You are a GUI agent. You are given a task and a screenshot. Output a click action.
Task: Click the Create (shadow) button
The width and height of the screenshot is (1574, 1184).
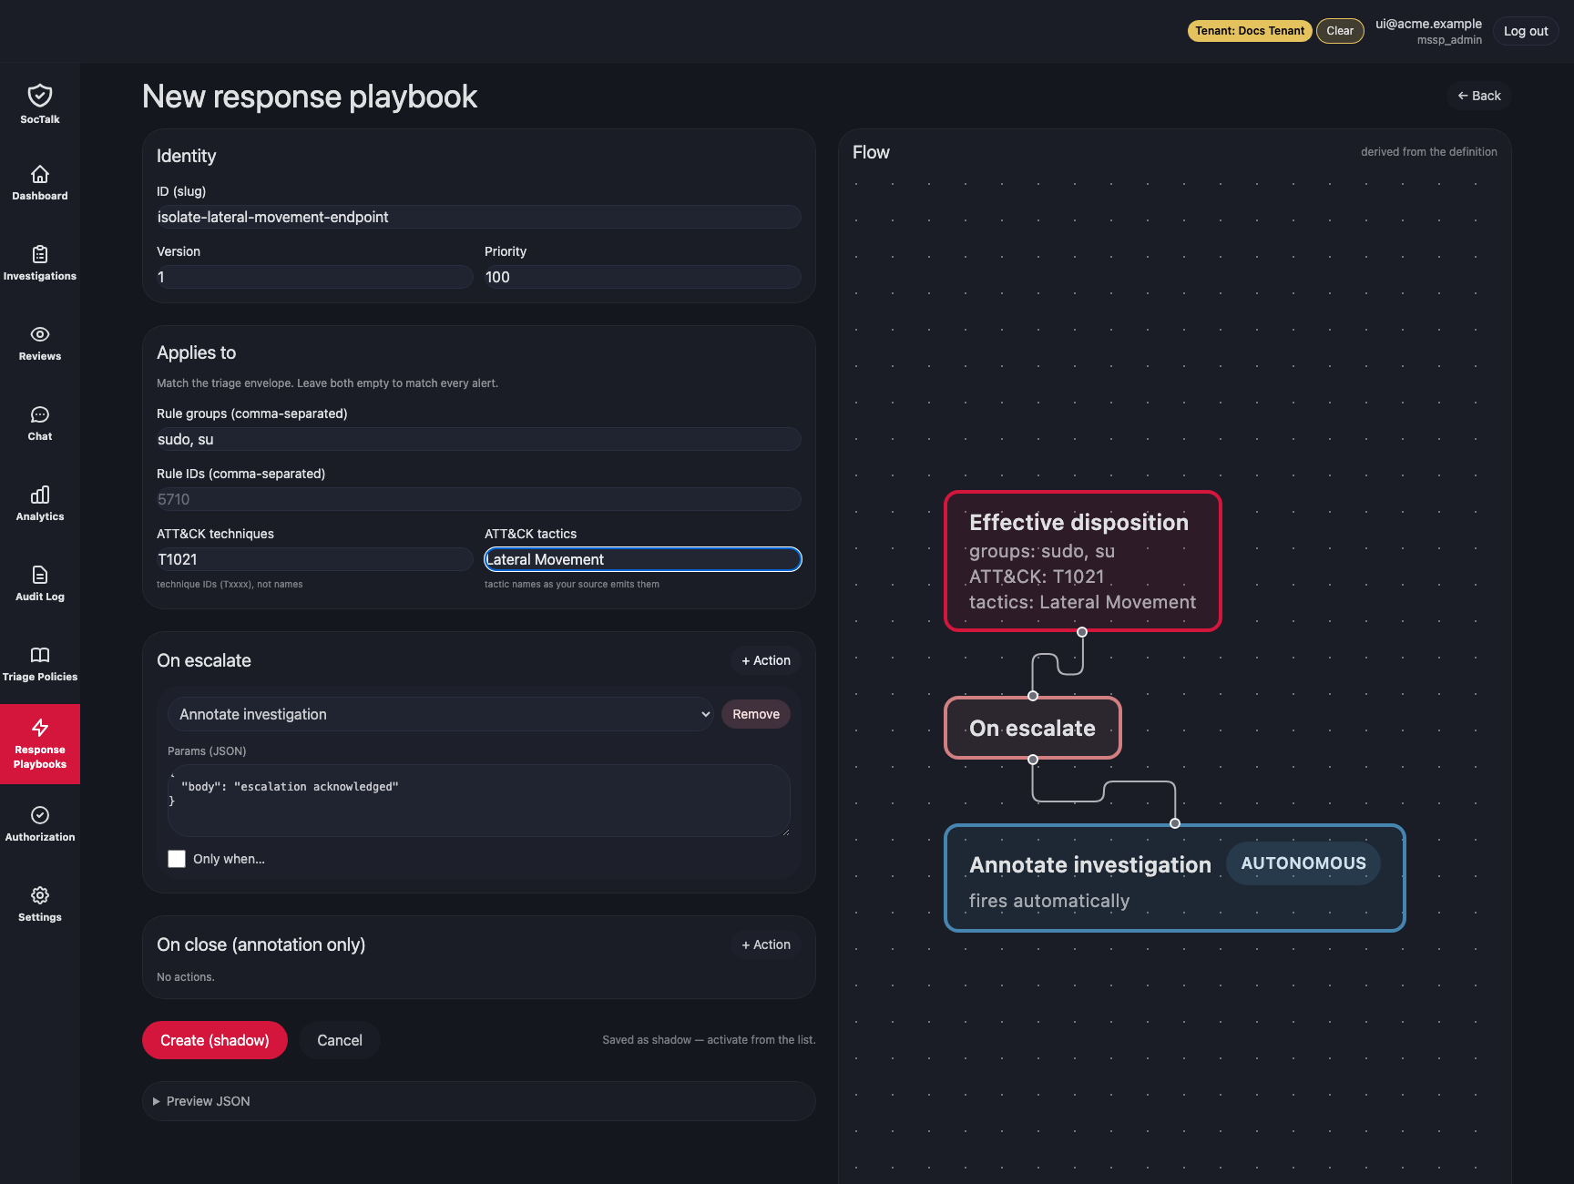pos(215,1040)
